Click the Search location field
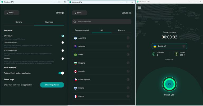This screenshot has height=106, width=203. click(101, 22)
